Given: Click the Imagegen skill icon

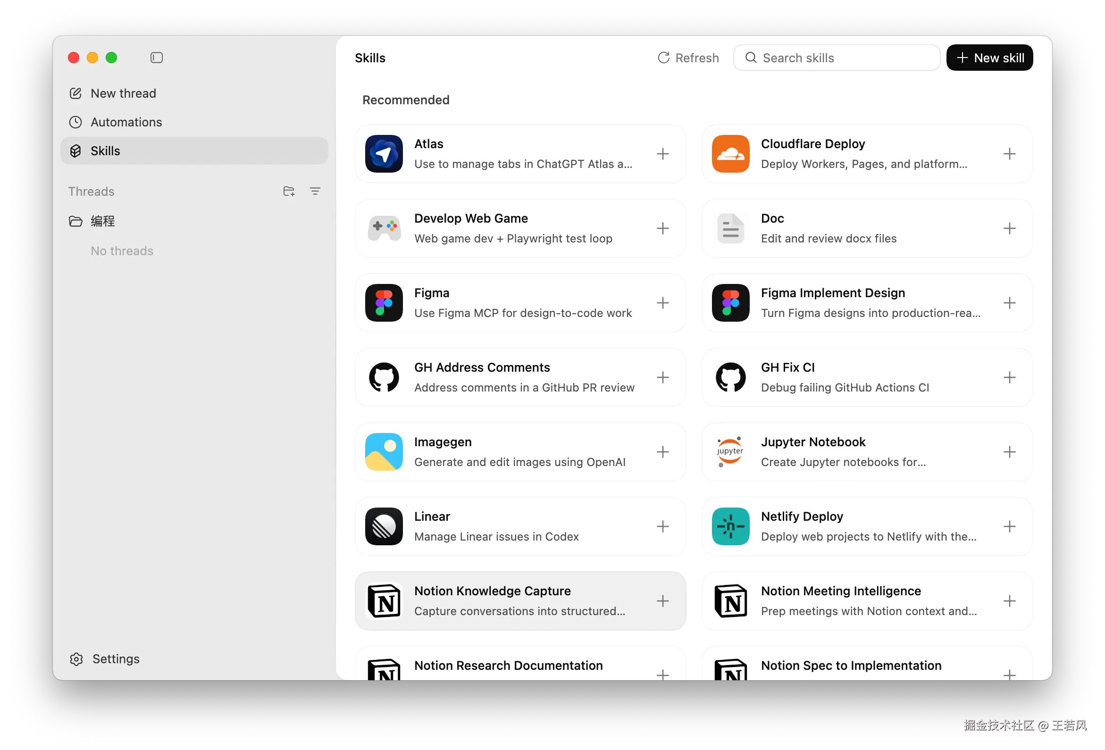Looking at the screenshot, I should (x=384, y=451).
